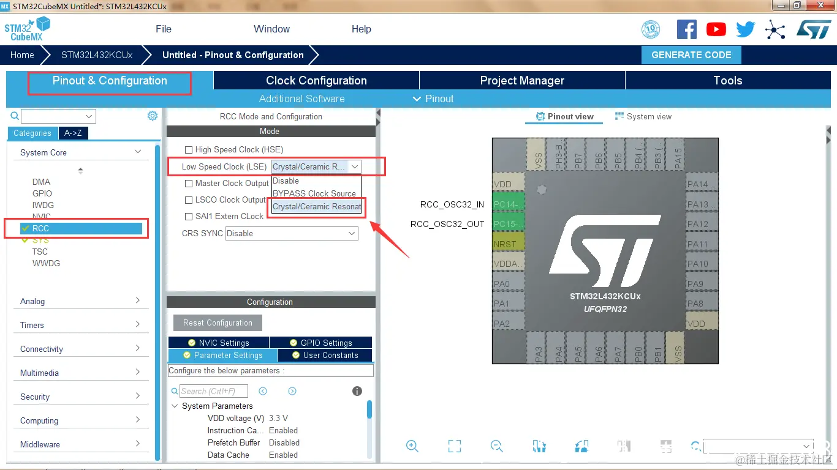Select BYPASS Clock Source option
Screen dimensions: 837x470
pos(316,193)
